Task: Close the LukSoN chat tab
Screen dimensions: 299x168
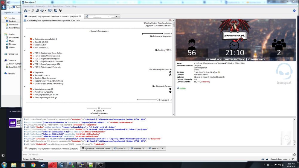Action: [x=125, y=149]
